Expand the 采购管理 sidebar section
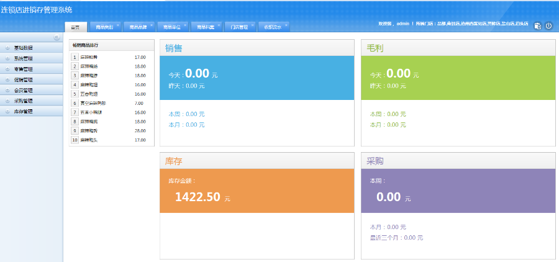Image resolution: width=559 pixels, height=262 pixels. coord(32,101)
